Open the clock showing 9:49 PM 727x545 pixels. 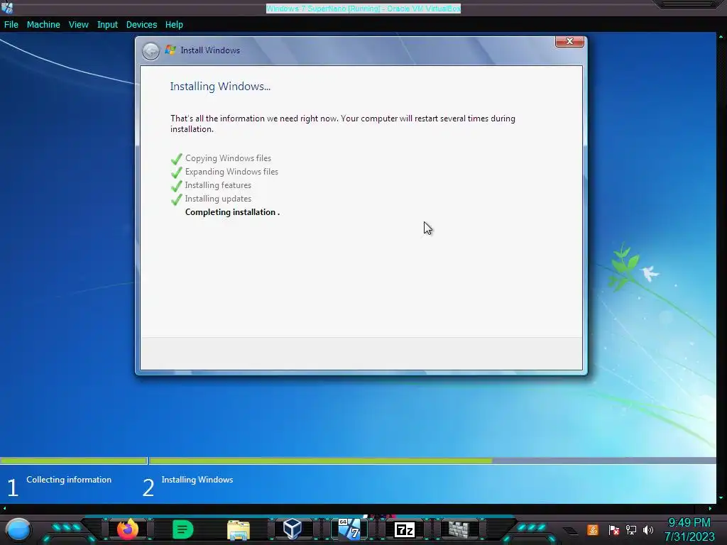click(x=689, y=529)
